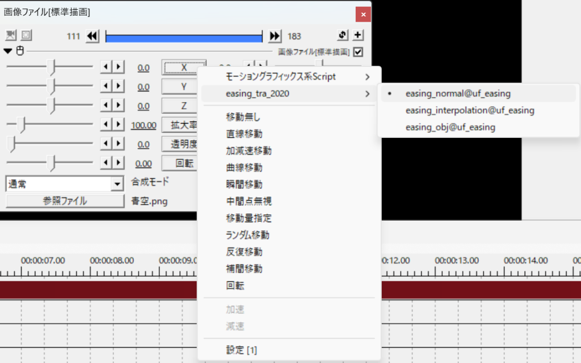The image size is (581, 363).
Task: Click the mouse icon beside the collapse triangle
Action: coord(20,52)
